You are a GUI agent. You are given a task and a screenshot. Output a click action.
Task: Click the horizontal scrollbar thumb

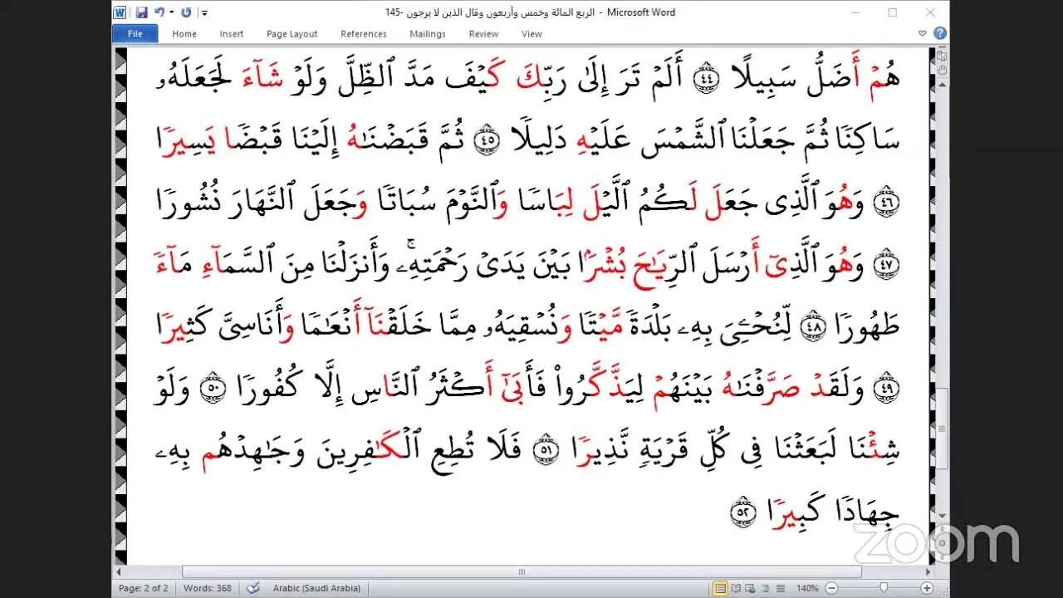pos(522,571)
